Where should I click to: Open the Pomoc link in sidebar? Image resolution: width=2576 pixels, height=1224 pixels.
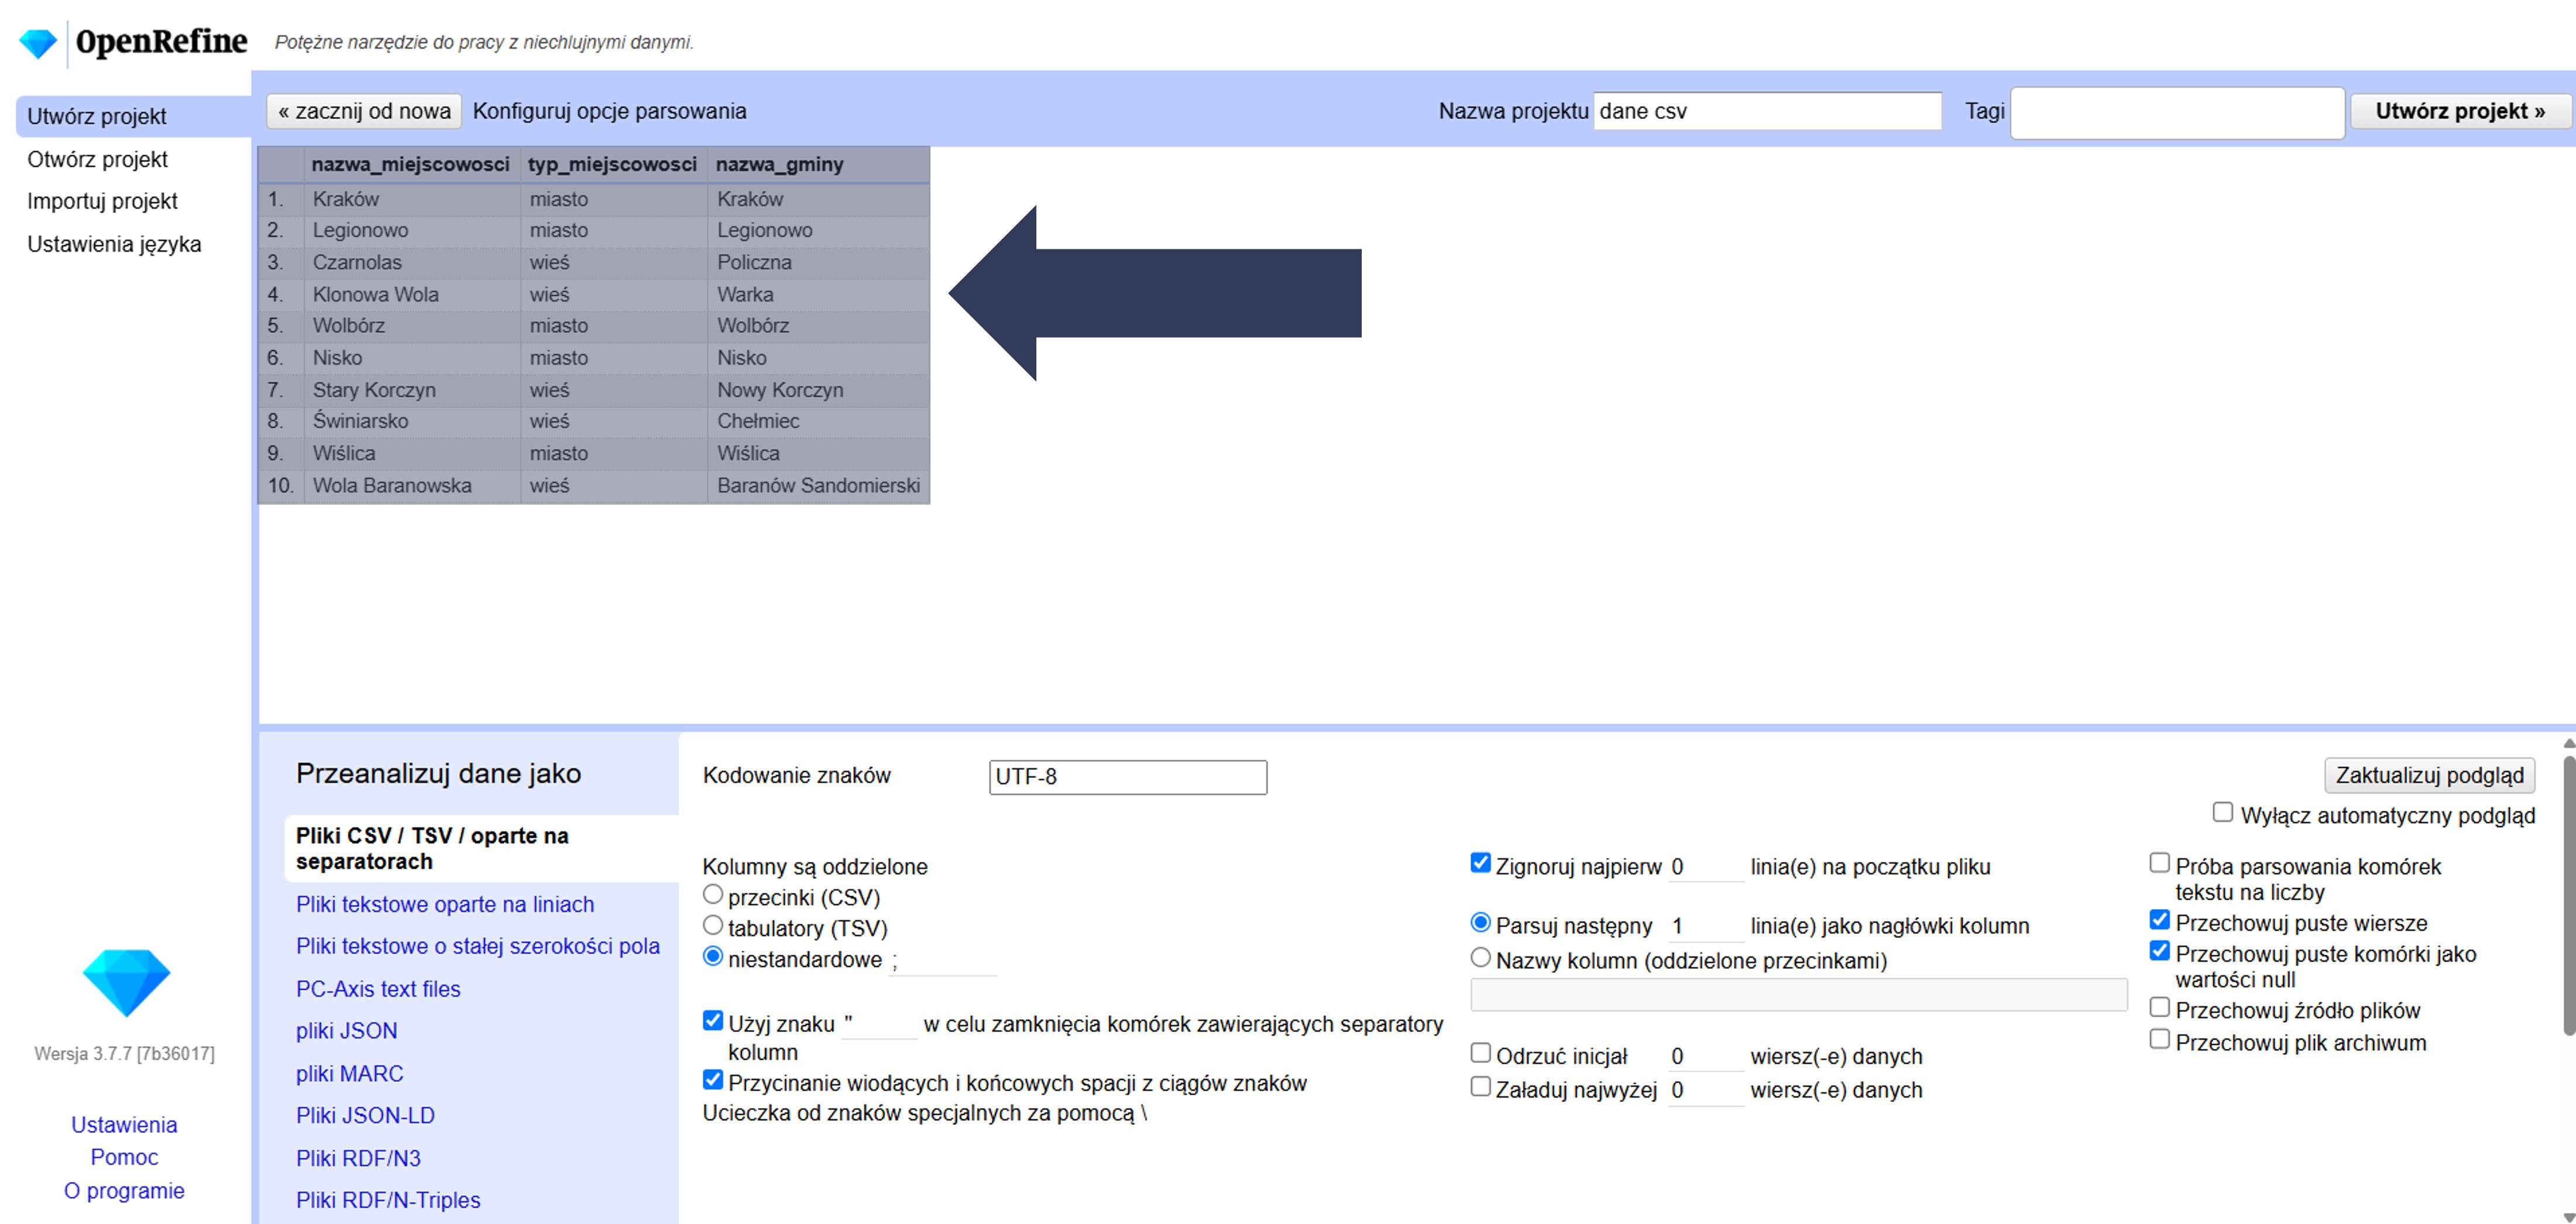pyautogui.click(x=124, y=1157)
